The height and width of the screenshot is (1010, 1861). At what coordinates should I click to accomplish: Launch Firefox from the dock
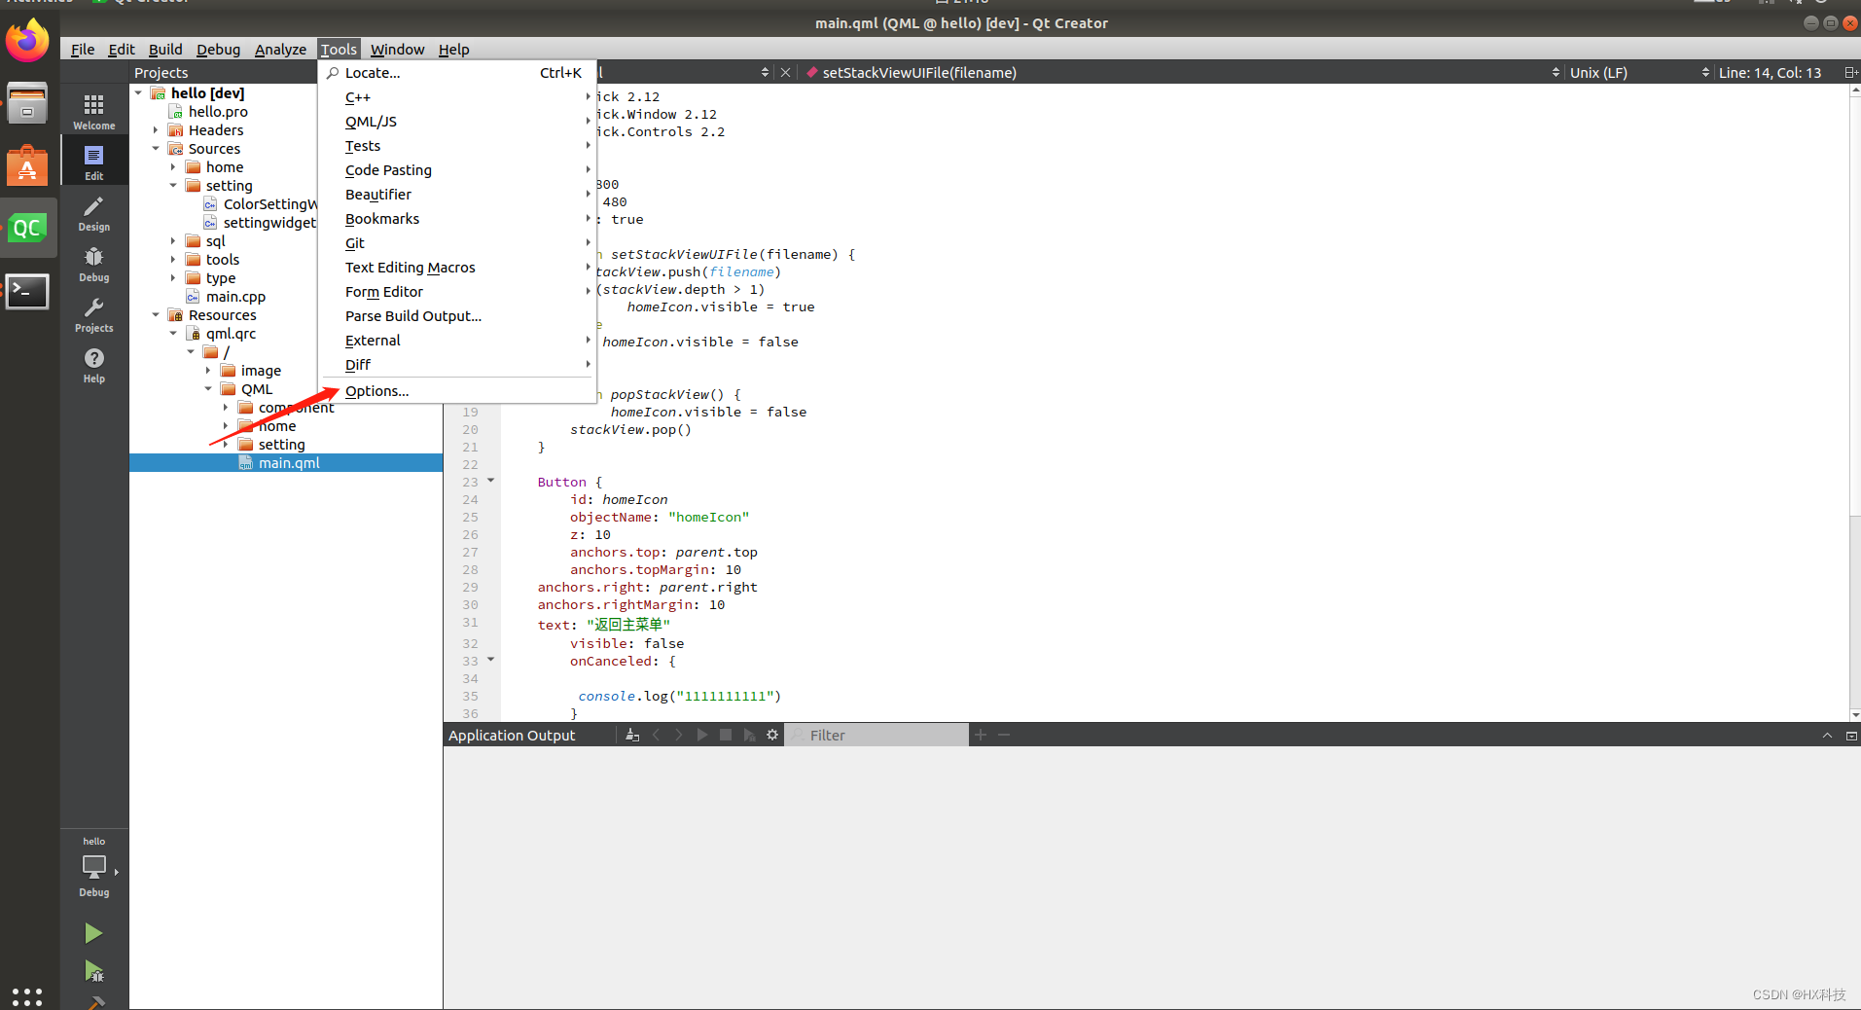[x=27, y=41]
